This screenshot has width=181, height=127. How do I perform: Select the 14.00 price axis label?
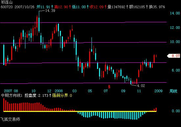coord(175,13)
